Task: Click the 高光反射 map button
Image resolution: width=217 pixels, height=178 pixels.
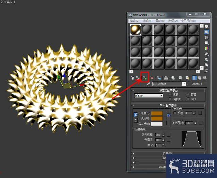Action: coord(165,123)
